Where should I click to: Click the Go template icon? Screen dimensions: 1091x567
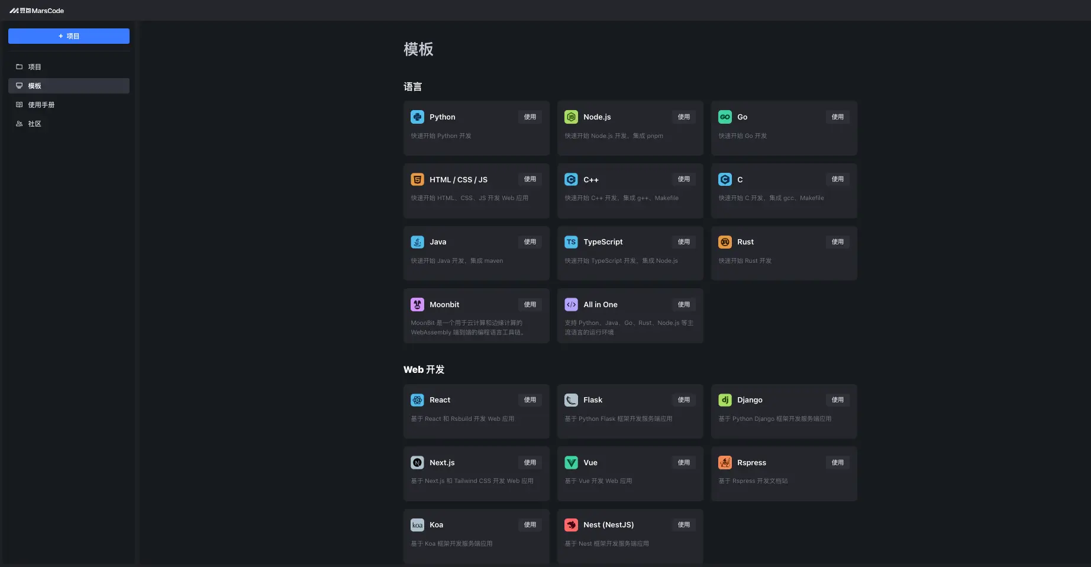point(725,117)
